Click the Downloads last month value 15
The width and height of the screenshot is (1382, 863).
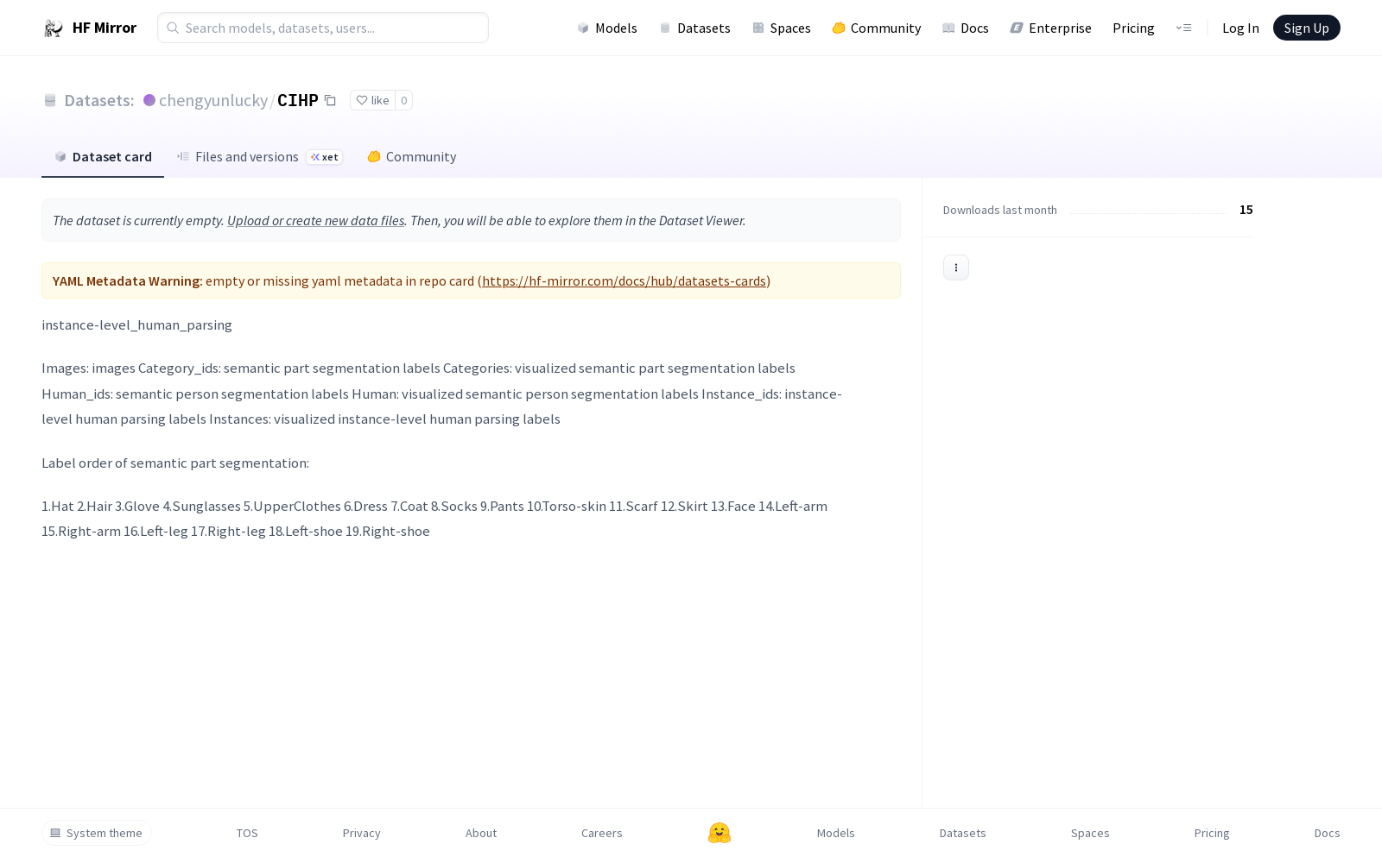click(x=1246, y=210)
